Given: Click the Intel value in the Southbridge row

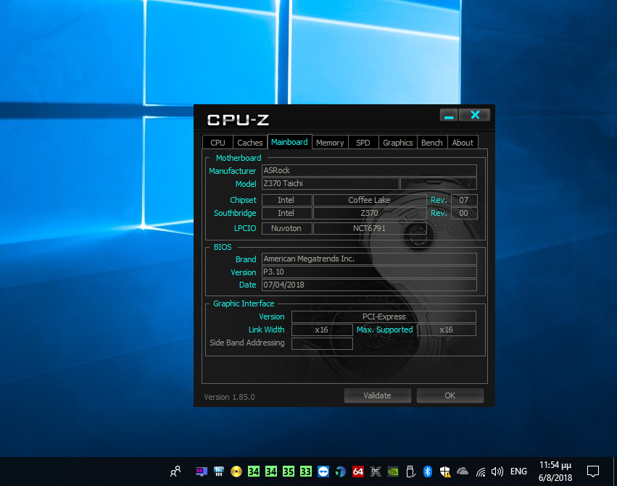Looking at the screenshot, I should tap(286, 213).
